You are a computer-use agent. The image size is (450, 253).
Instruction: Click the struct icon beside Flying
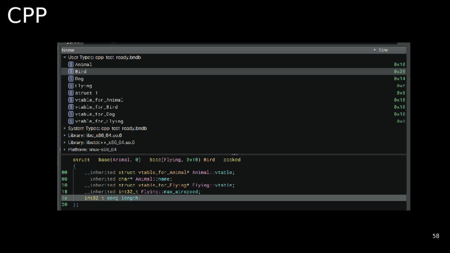click(x=71, y=86)
